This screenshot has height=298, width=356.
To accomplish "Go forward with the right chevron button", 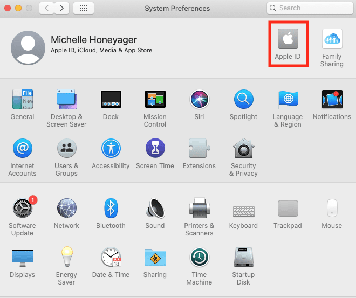I will coord(61,8).
